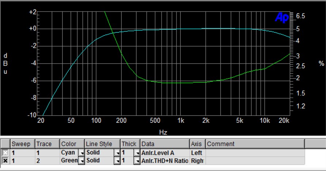This screenshot has width=326, height=171.
Task: Expand Line Style dropdown for trace 1
Action: click(117, 153)
